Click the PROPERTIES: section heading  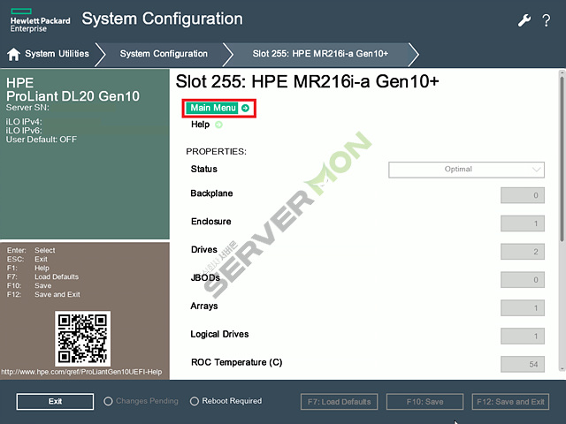click(216, 151)
